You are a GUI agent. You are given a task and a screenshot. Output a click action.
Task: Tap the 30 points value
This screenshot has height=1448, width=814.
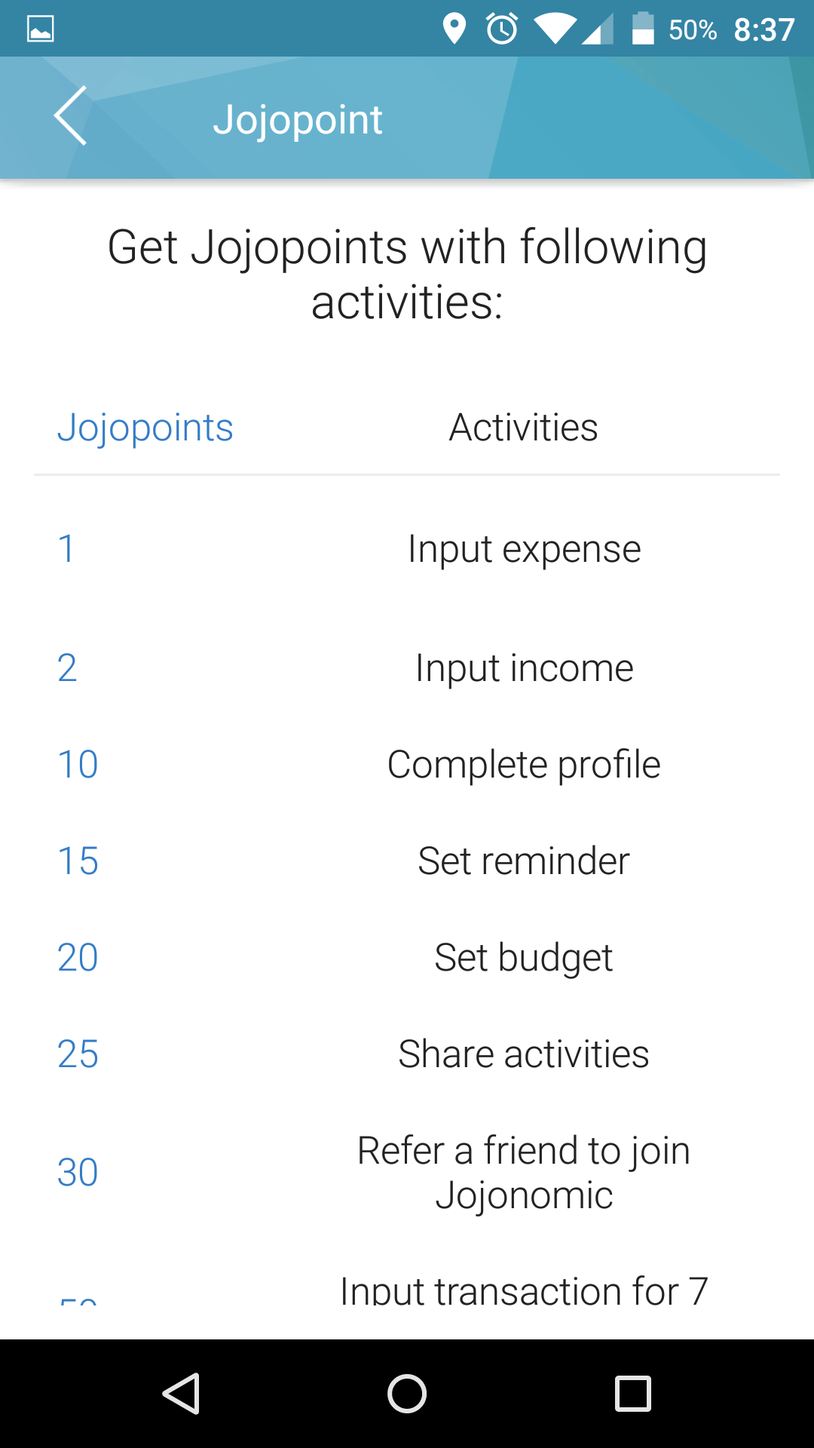(78, 1173)
